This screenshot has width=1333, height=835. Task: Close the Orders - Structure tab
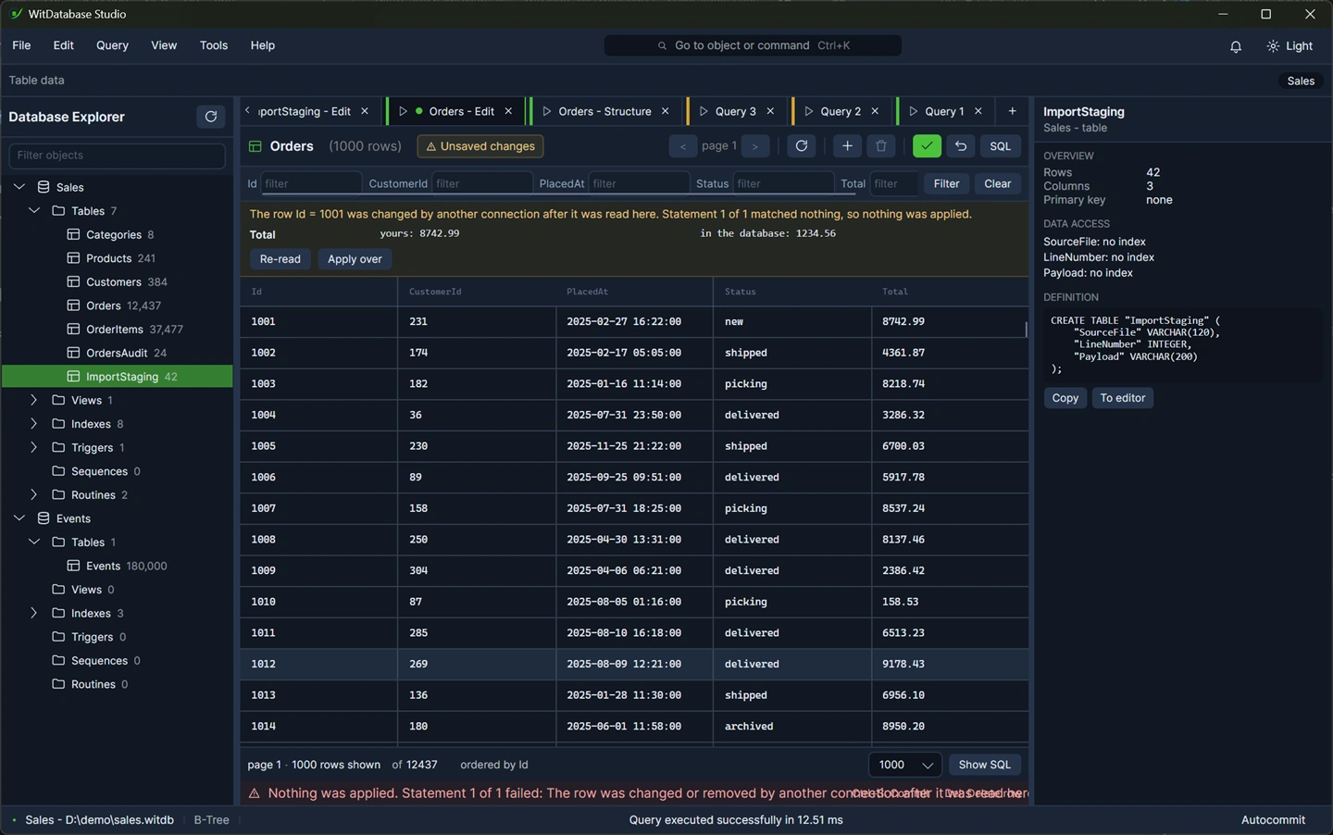click(x=665, y=111)
